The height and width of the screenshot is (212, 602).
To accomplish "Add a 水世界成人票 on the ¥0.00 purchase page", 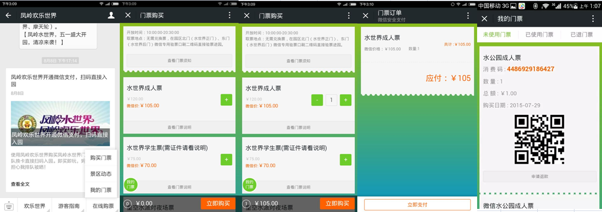I will click(226, 100).
